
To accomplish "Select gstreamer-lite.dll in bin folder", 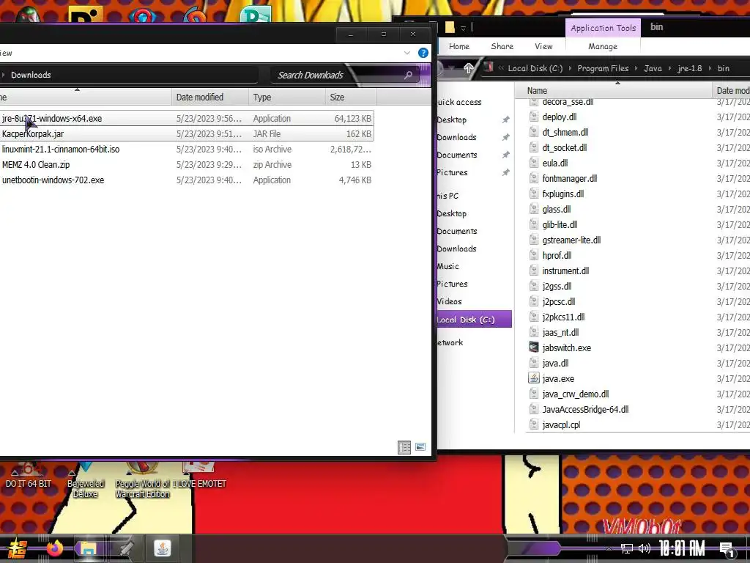I will pyautogui.click(x=571, y=240).
